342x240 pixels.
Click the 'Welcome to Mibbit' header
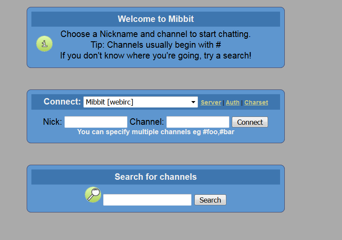coord(156,19)
